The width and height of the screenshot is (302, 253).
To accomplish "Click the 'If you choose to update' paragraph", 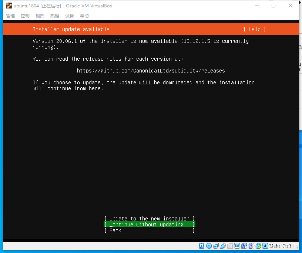I will pyautogui.click(x=144, y=85).
